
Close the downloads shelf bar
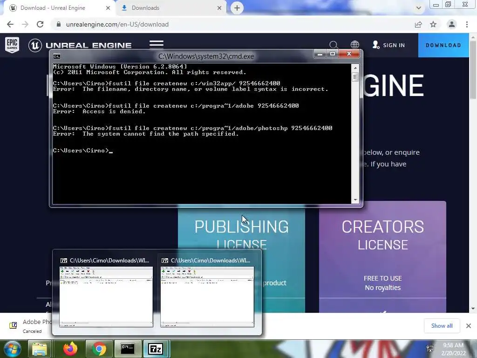pyautogui.click(x=469, y=326)
